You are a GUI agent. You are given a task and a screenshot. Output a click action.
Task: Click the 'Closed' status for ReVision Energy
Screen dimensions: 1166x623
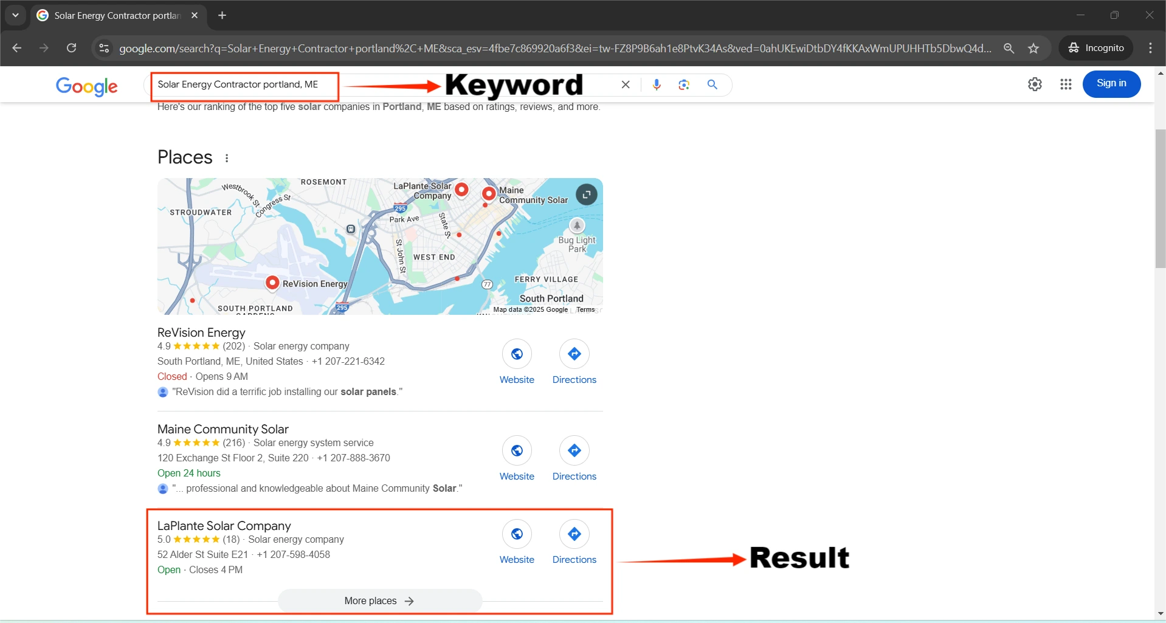point(172,376)
